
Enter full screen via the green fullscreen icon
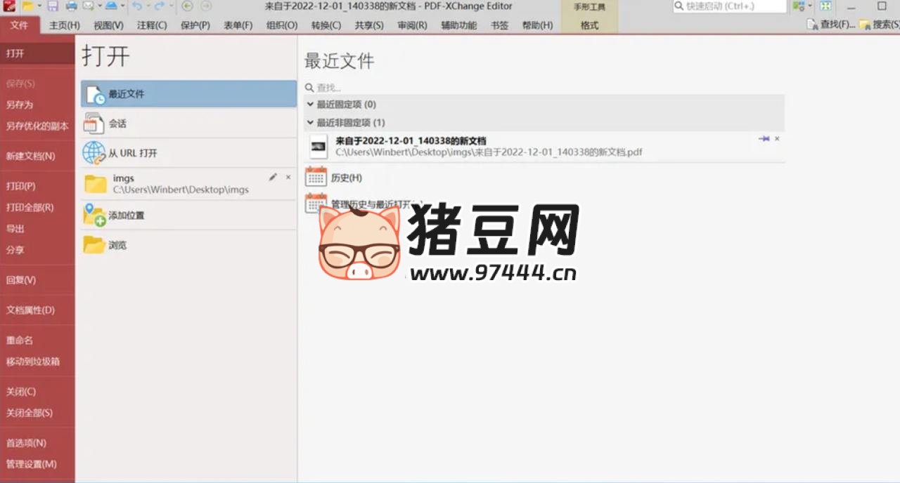pyautogui.click(x=825, y=8)
